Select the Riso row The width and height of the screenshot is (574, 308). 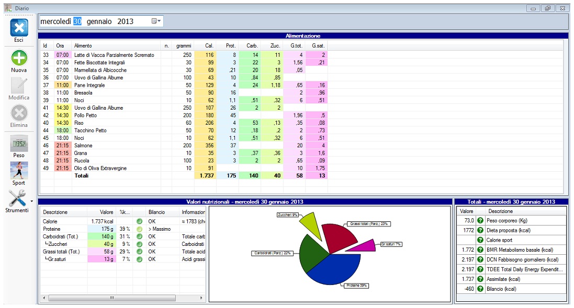click(184, 123)
